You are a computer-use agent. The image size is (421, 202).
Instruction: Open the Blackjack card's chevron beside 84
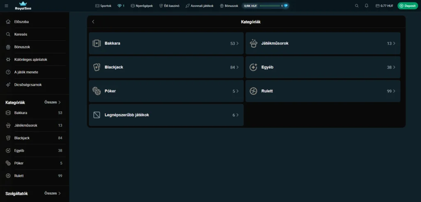pos(237,67)
